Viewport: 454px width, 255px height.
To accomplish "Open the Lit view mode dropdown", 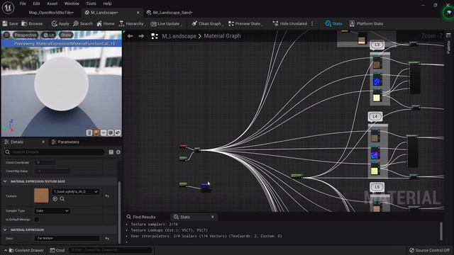I will click(49, 35).
